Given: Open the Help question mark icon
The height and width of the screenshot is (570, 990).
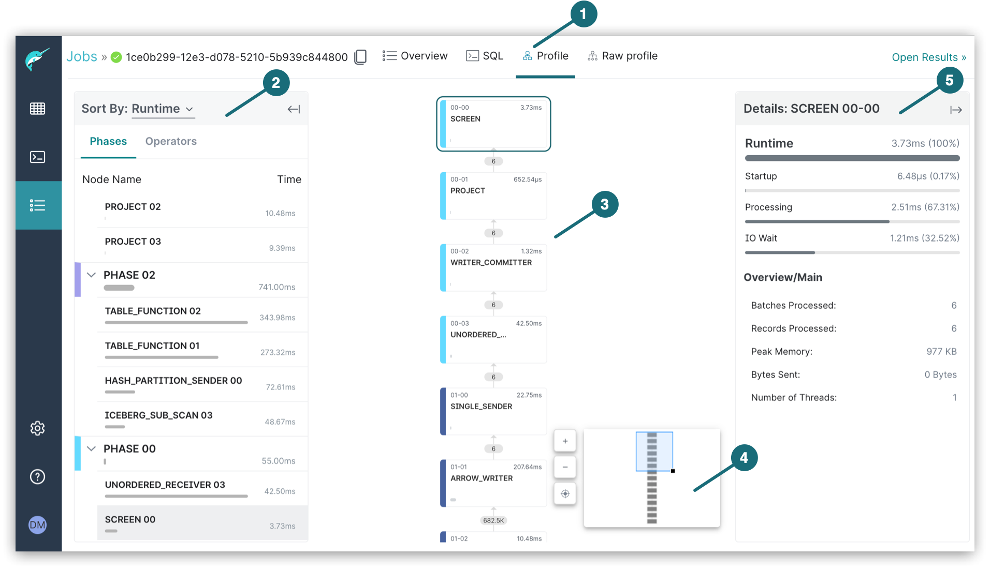Looking at the screenshot, I should coord(38,476).
